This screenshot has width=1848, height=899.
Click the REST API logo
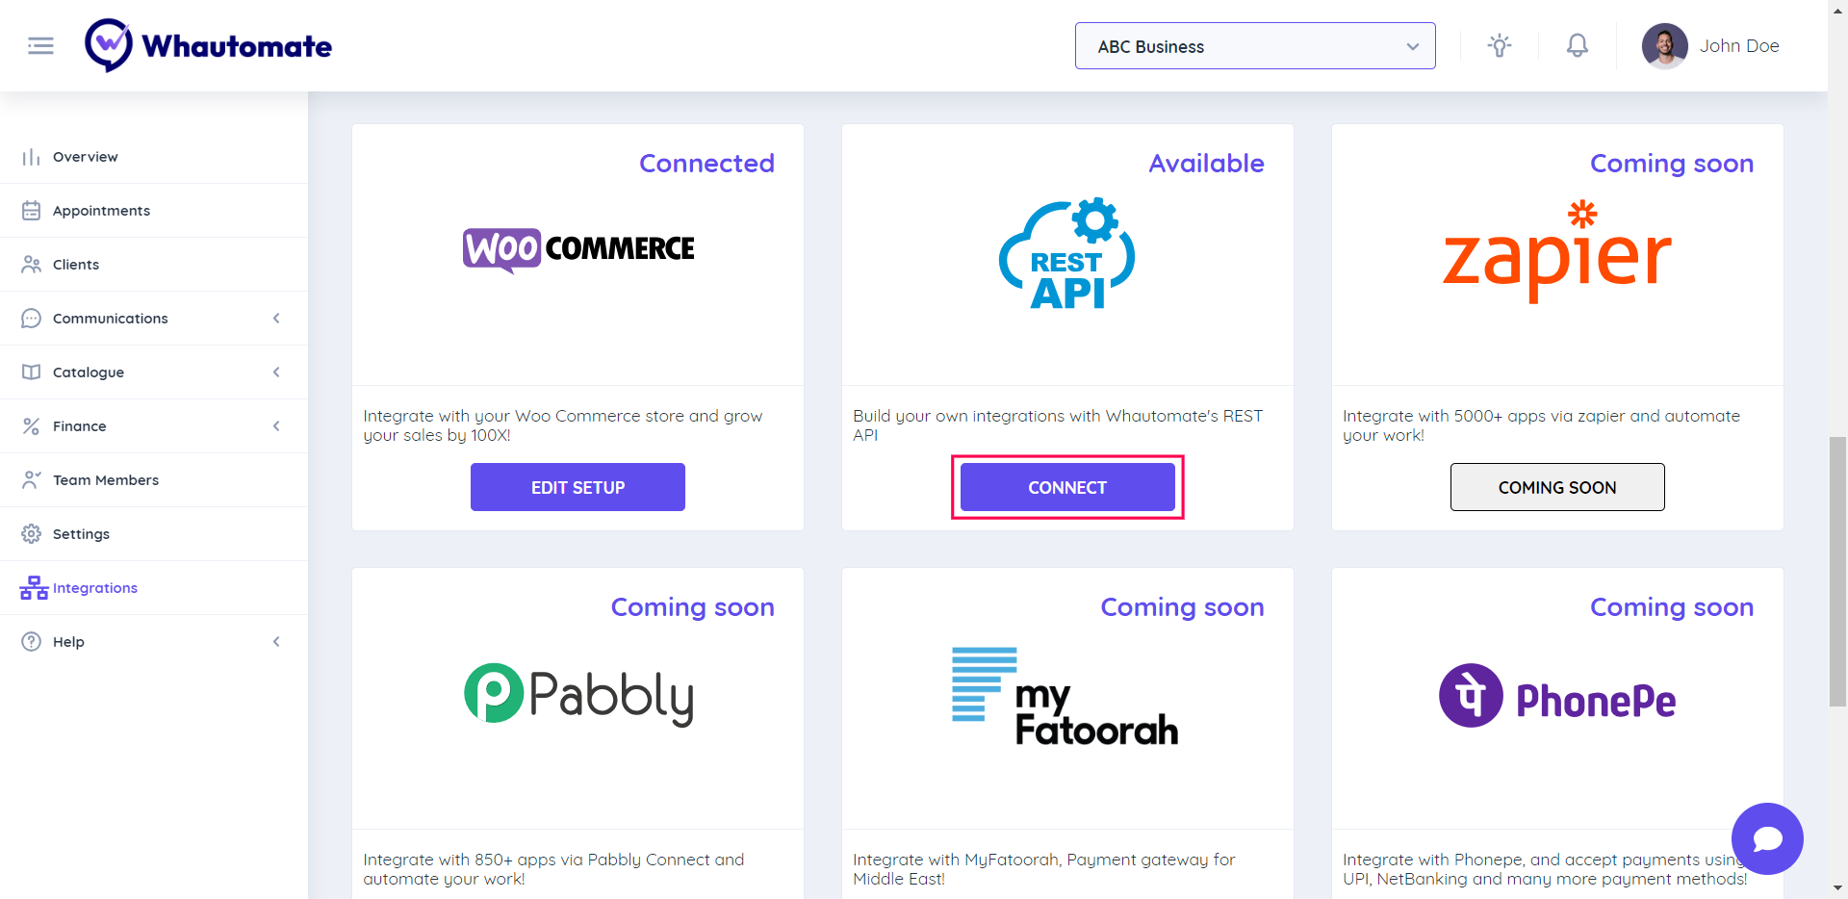coord(1066,255)
